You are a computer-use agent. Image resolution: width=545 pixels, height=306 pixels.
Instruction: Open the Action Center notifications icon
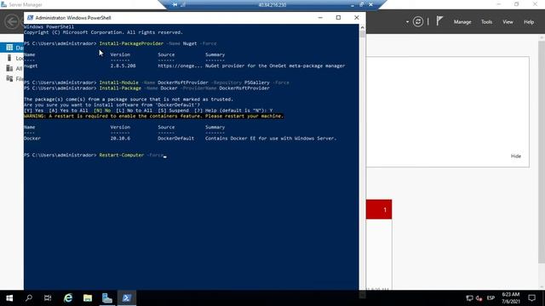531,298
